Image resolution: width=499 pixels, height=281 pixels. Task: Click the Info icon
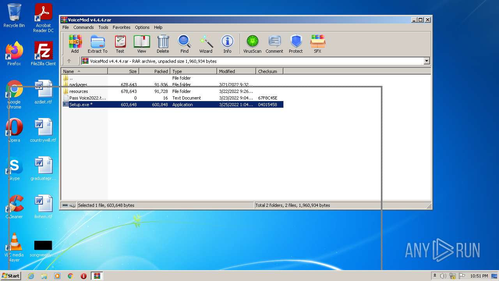tap(227, 44)
